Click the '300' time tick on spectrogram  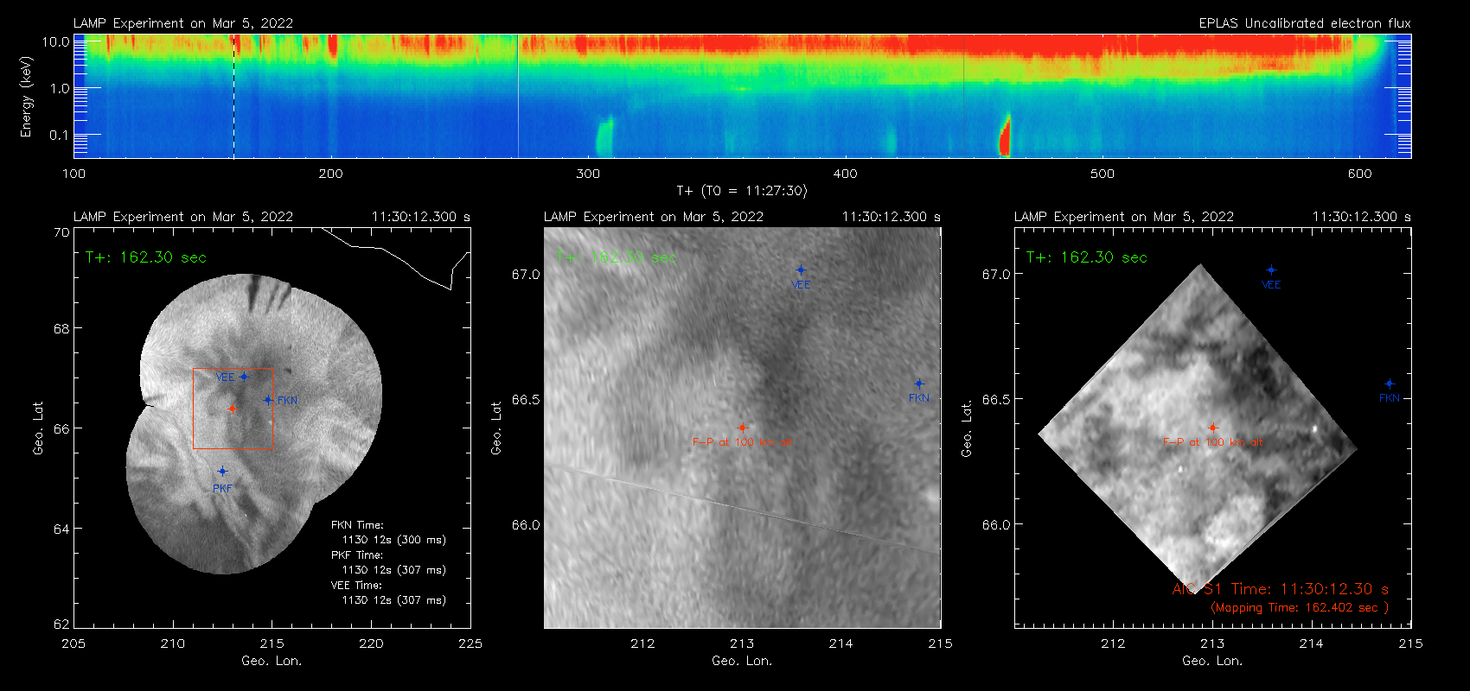pyautogui.click(x=588, y=174)
